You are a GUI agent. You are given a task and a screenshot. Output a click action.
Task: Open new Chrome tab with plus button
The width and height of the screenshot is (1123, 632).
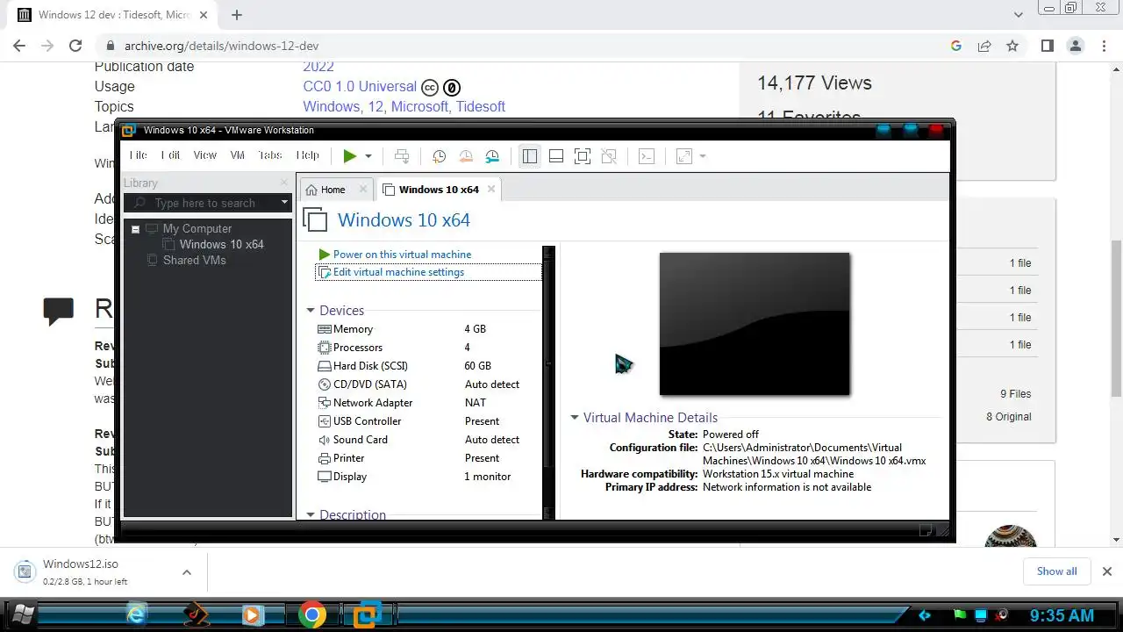point(237,15)
